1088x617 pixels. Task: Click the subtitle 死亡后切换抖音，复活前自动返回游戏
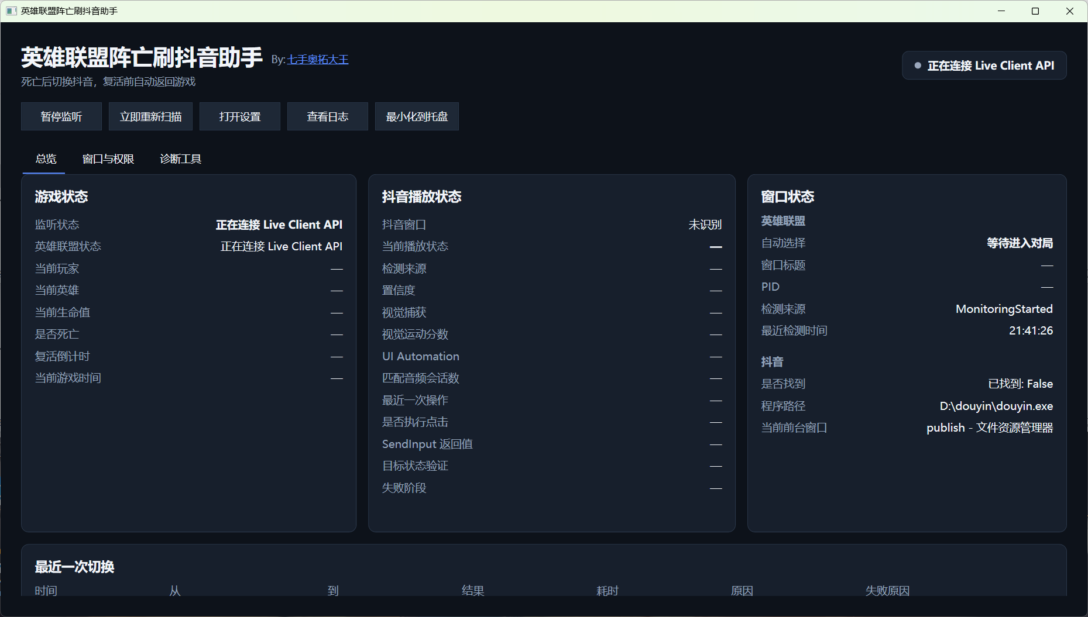pos(108,82)
